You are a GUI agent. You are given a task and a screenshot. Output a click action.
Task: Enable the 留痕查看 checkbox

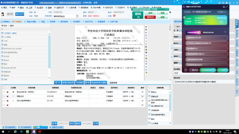[109, 83]
